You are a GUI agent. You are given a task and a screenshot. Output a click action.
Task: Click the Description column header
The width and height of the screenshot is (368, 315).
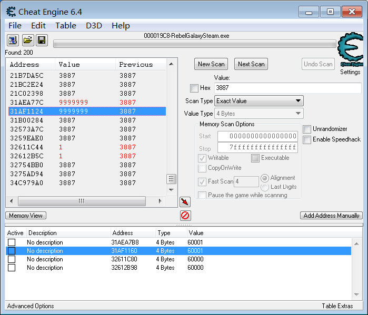tap(68, 233)
